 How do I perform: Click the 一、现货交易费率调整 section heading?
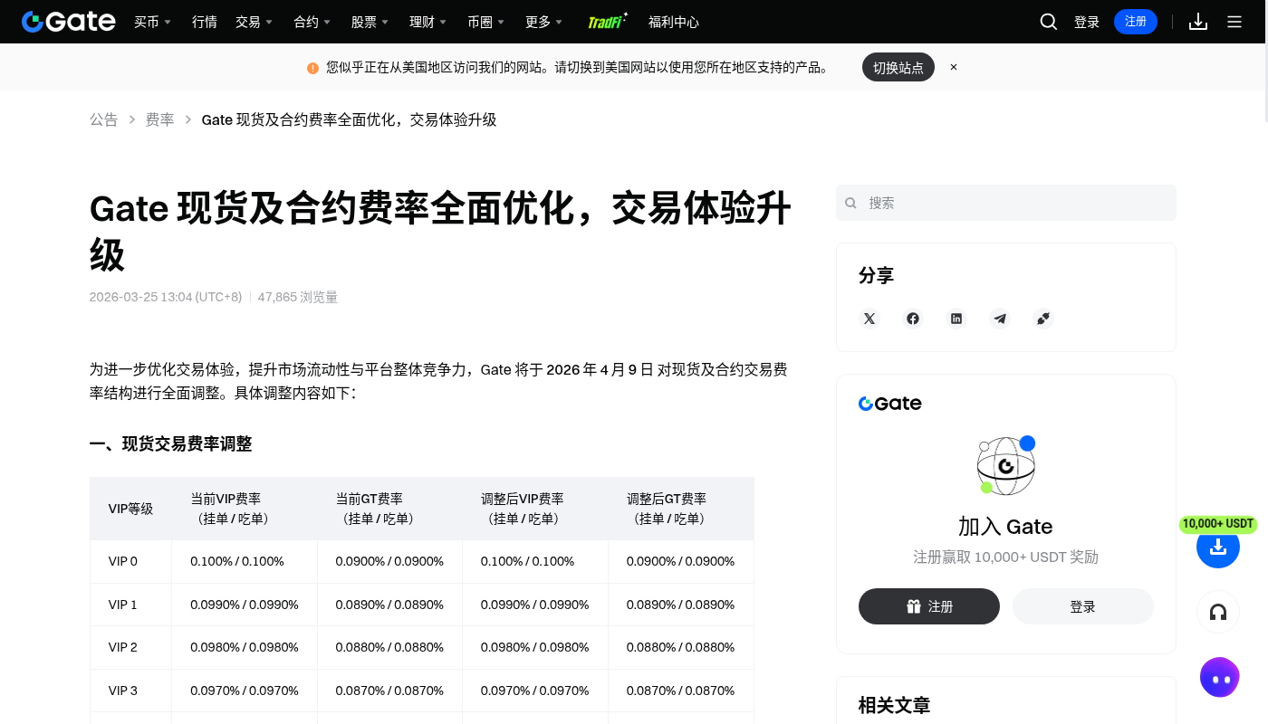coord(171,443)
